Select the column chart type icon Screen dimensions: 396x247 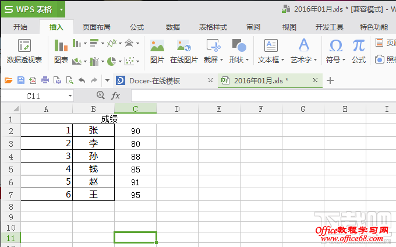(77, 44)
